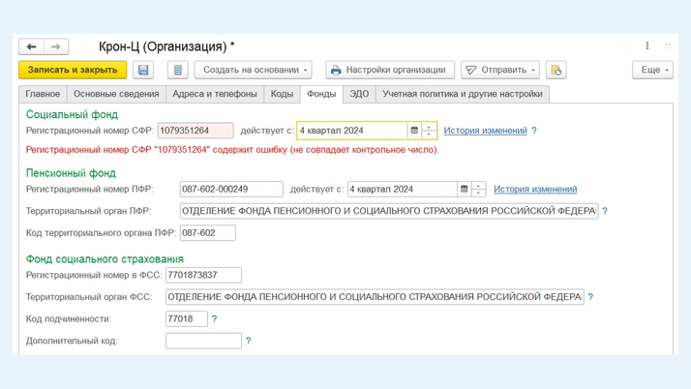
Task: Click the red СФР error message text
Action: click(x=232, y=150)
